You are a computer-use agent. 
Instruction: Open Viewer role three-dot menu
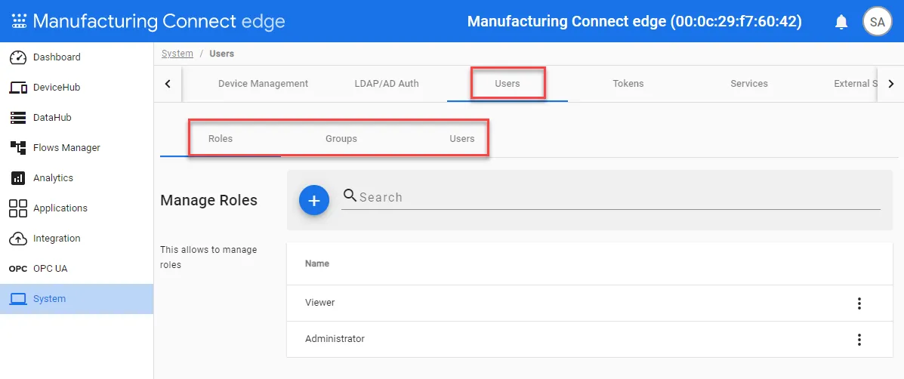[859, 304]
